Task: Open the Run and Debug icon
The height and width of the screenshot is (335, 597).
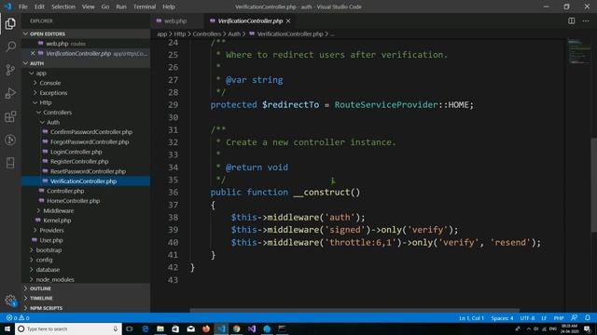Action: tap(10, 93)
